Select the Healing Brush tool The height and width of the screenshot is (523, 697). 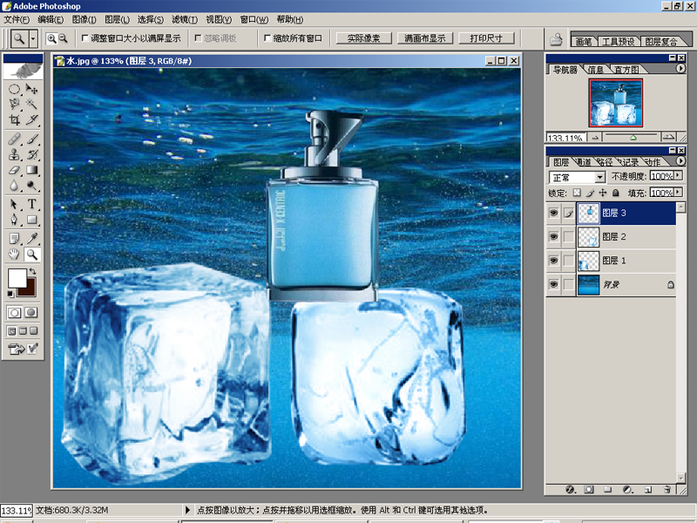coord(14,139)
